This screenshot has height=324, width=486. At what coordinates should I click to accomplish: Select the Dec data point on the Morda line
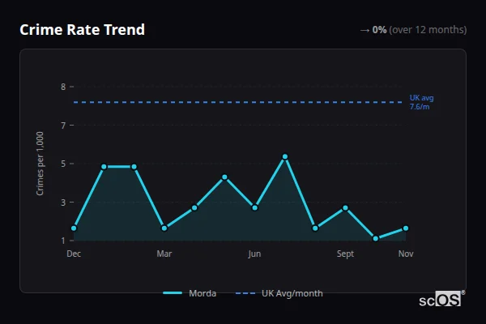74,228
